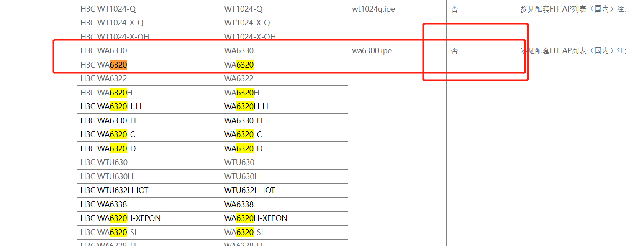626x246 pixels.
Task: Select the cell 'H3C WT1024-X-Q'
Action: click(x=148, y=23)
